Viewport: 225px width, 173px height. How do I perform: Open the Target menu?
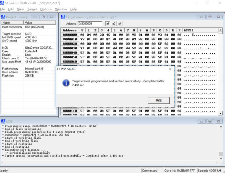click(x=32, y=9)
